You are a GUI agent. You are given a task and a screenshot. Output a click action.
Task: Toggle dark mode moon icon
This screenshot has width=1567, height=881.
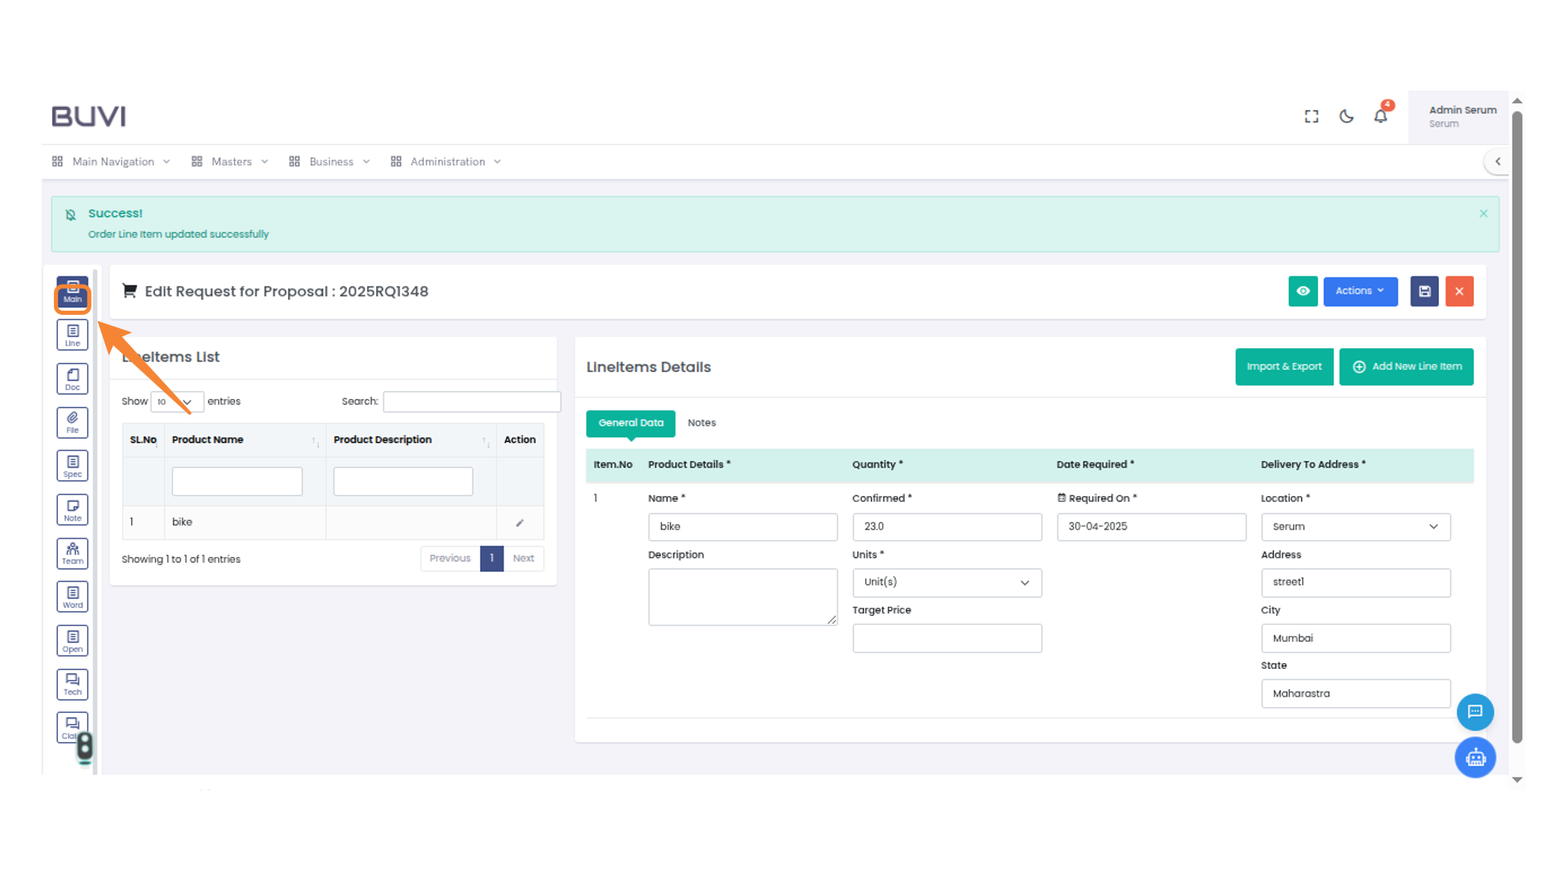point(1347,117)
